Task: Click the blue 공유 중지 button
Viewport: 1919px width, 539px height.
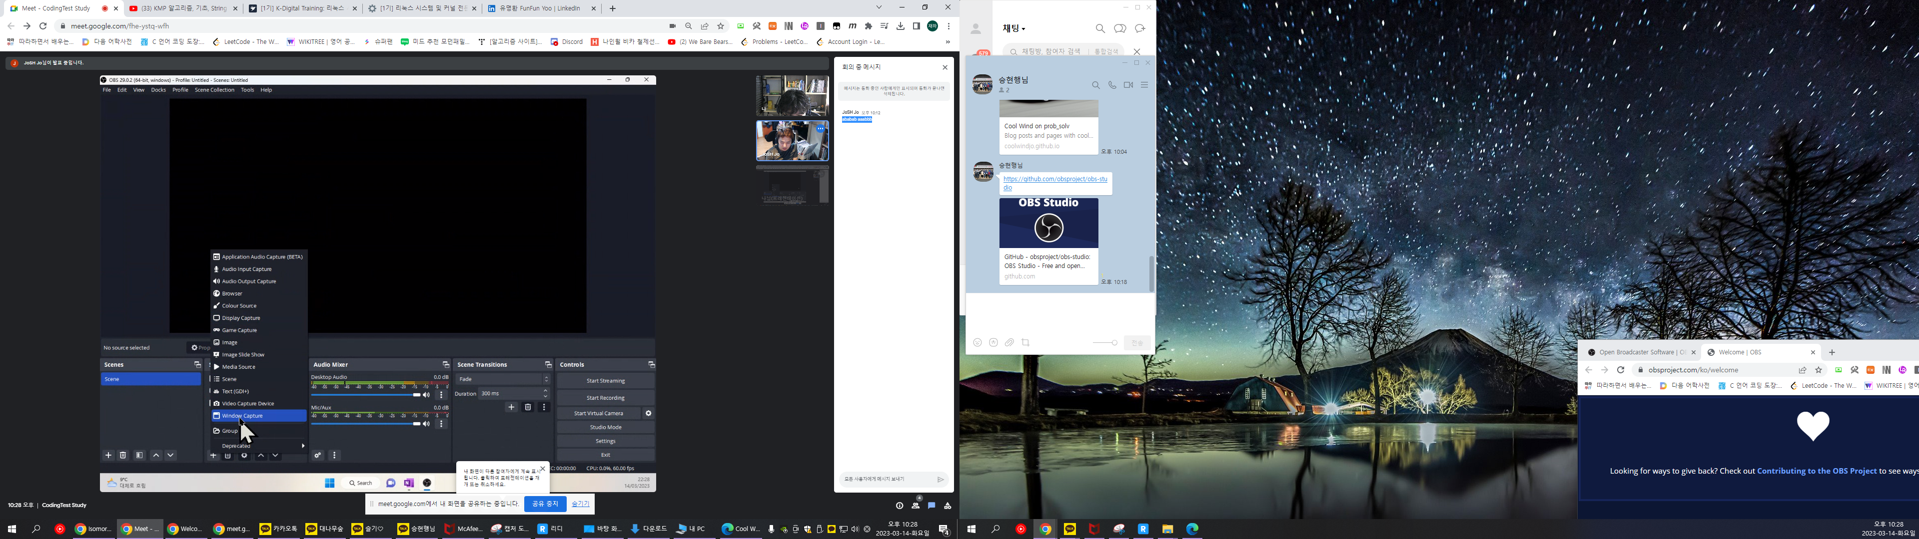Action: (545, 504)
